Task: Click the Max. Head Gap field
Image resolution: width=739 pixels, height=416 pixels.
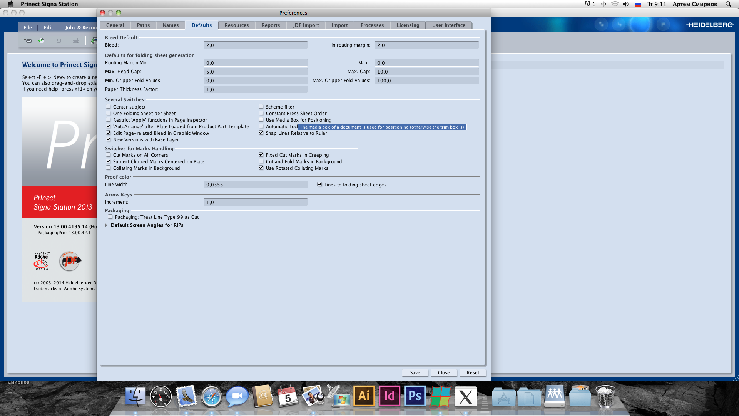Action: [256, 72]
